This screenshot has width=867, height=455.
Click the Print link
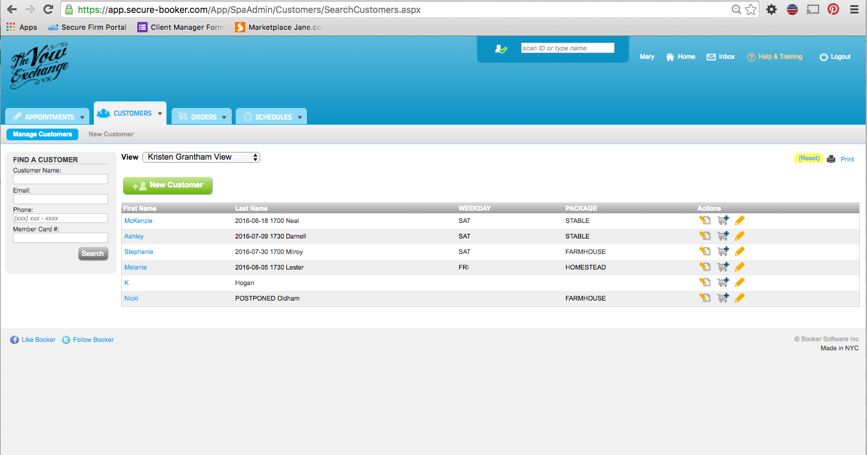pyautogui.click(x=847, y=159)
